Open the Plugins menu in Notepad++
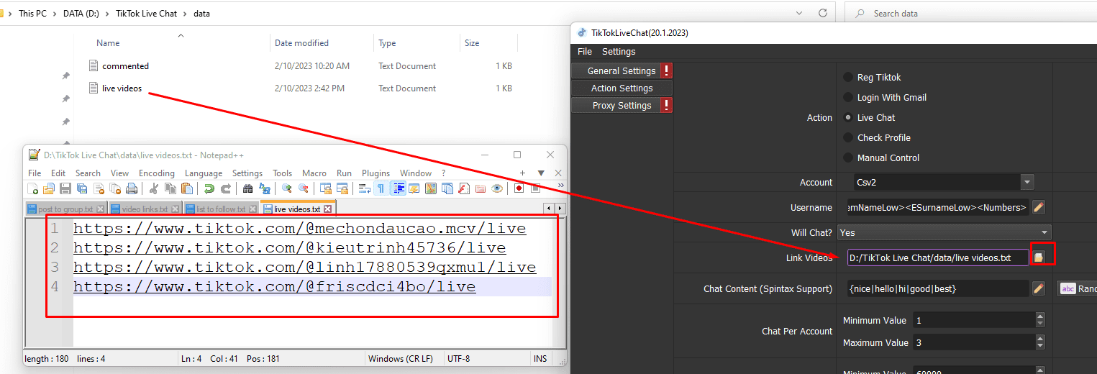The height and width of the screenshot is (374, 1097). [375, 173]
